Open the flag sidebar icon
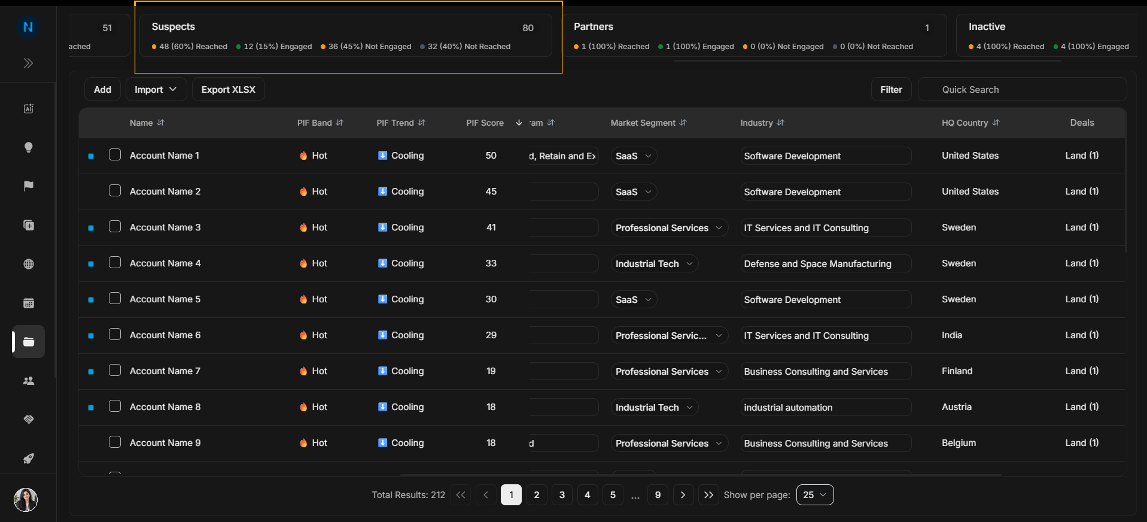Viewport: 1147px width, 522px height. tap(28, 186)
